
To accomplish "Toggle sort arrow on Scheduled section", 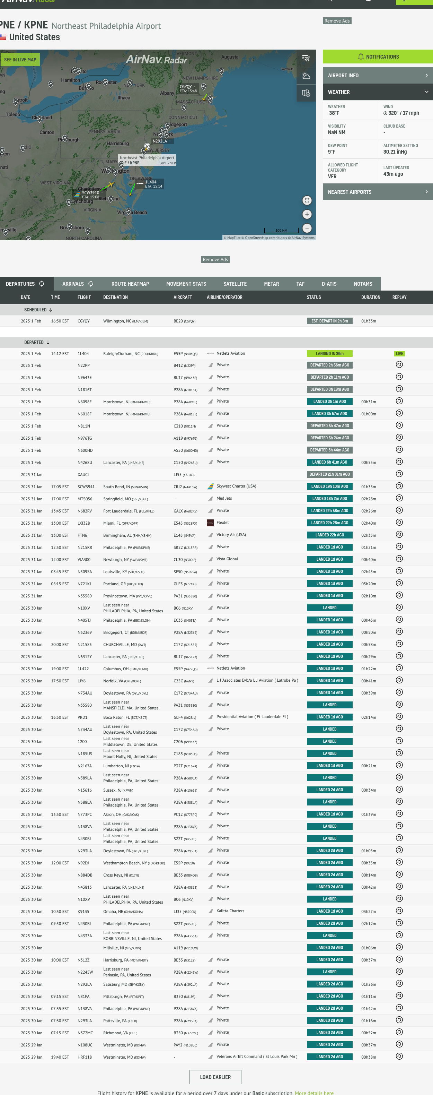I will [x=51, y=310].
